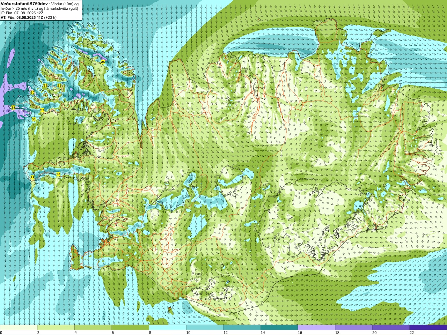Click the lavender 16–18 m/s legend swatch
447x335 pixels.
(x=317, y=328)
